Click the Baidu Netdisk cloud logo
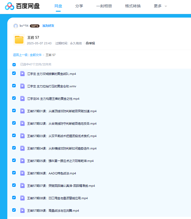This screenshot has width=191, height=219. 10,6
